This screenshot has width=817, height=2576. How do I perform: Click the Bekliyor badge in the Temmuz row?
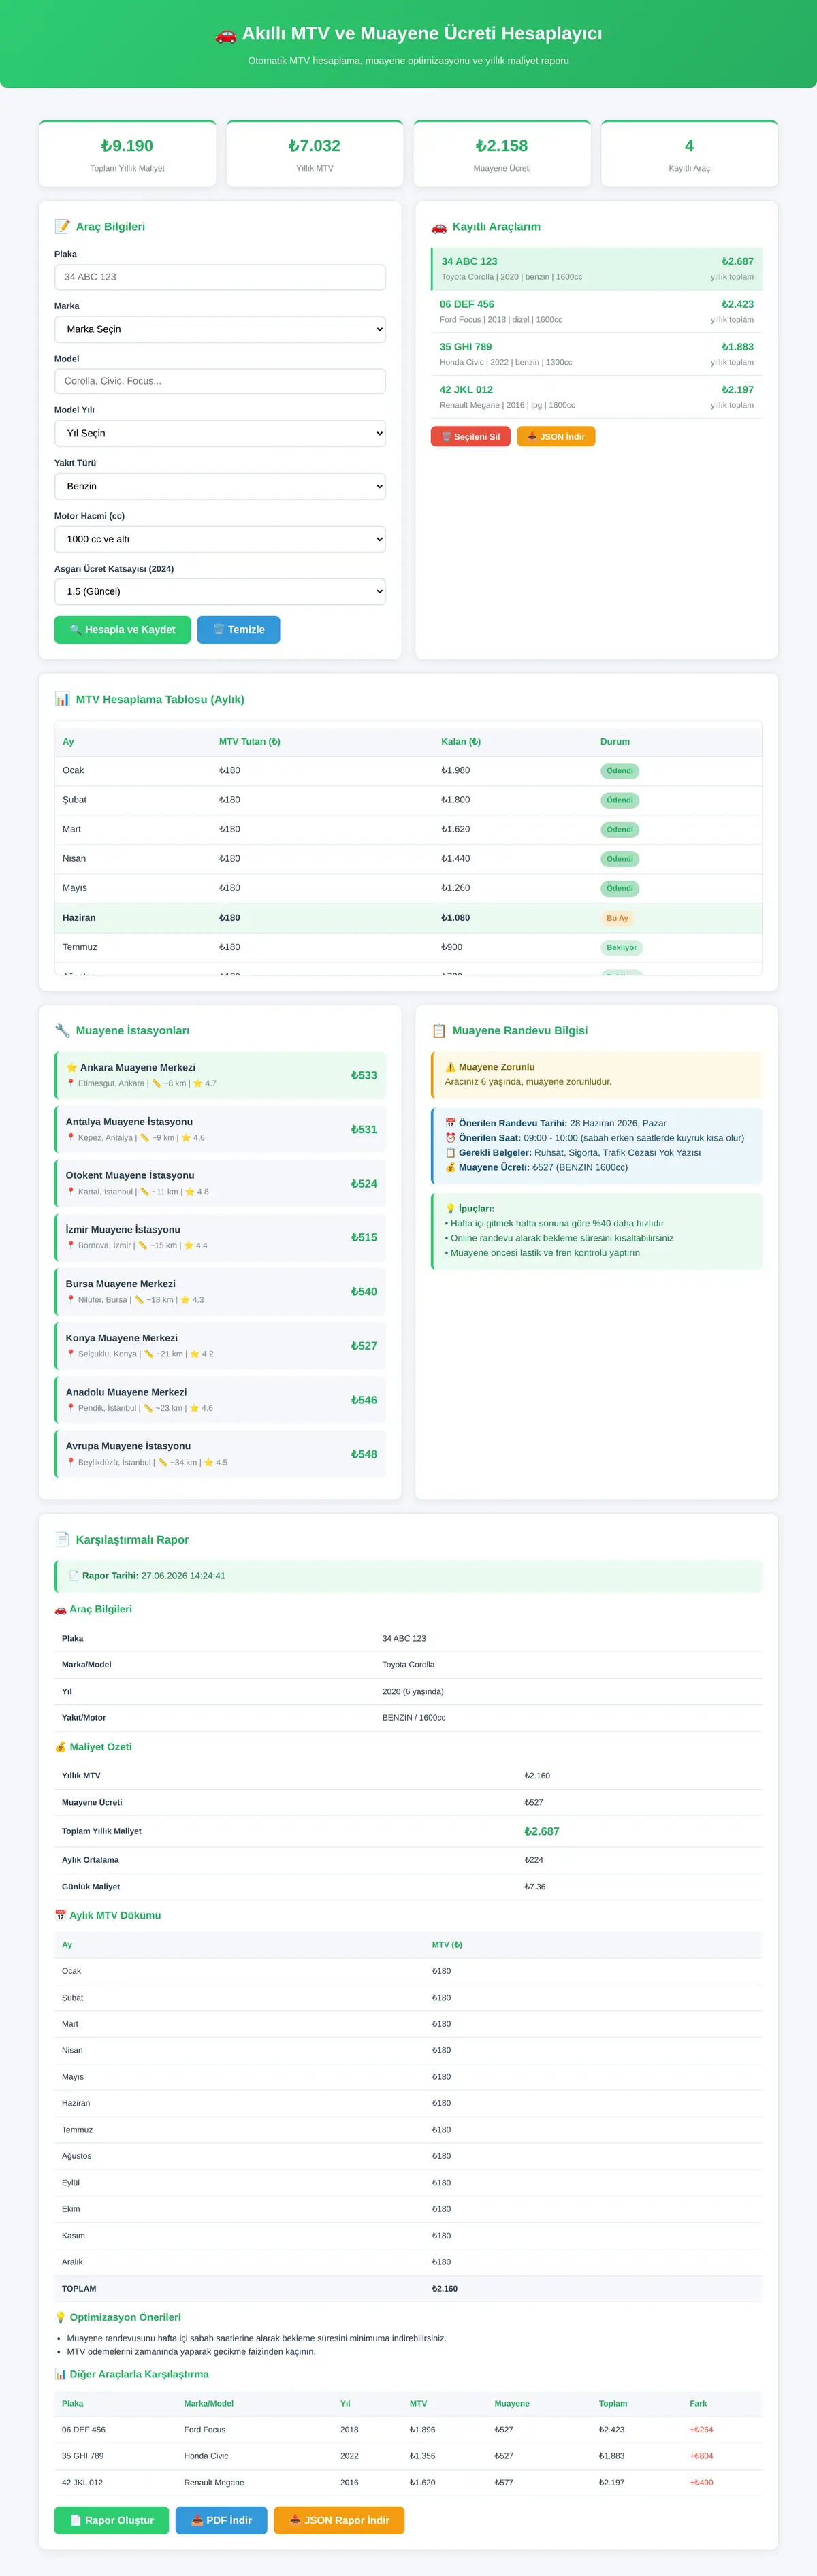click(621, 947)
